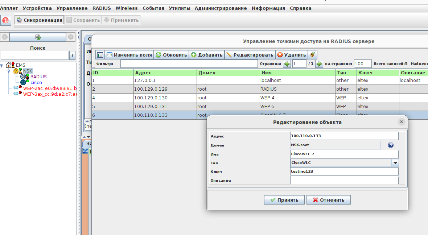
Task: Open the RADIUS menu
Action: tap(102, 8)
